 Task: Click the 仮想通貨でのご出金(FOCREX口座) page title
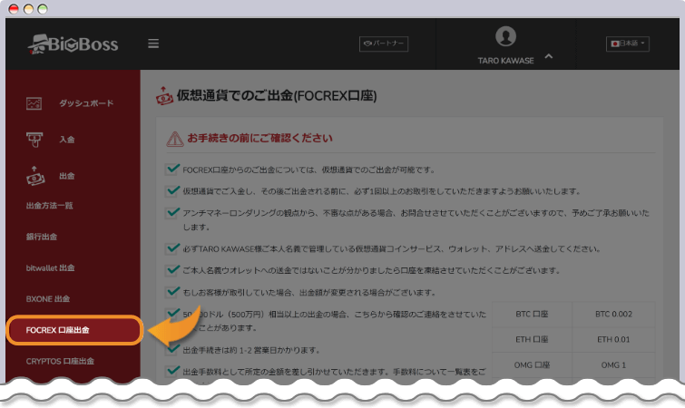tap(277, 95)
